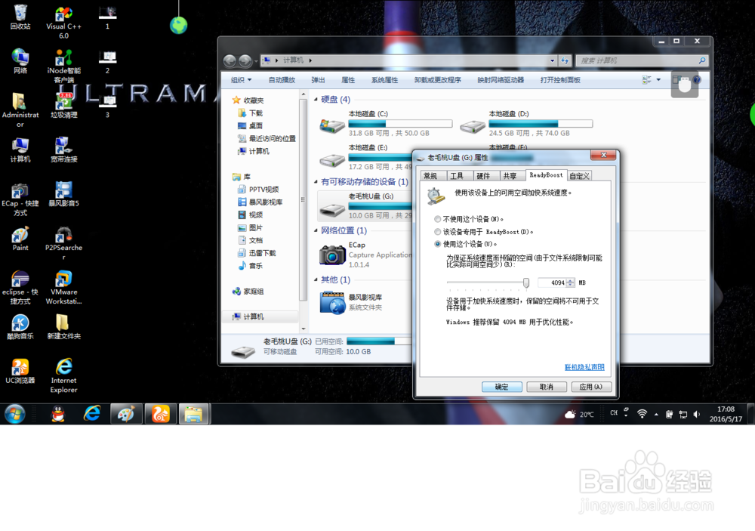The width and height of the screenshot is (755, 531).
Task: Open 暴风影音5 desktop icon
Action: click(63, 194)
